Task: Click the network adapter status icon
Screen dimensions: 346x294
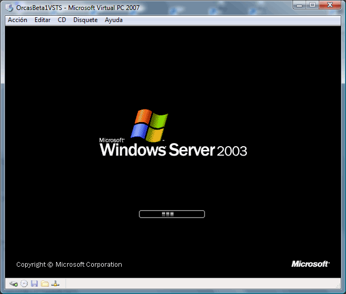Action: coord(55,284)
